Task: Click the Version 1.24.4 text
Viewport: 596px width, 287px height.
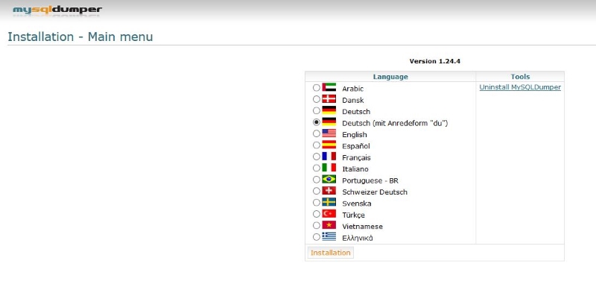Action: pos(434,61)
